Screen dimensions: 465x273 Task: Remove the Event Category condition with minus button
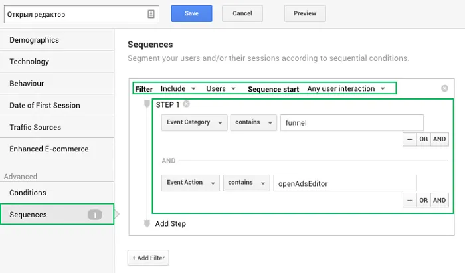pyautogui.click(x=410, y=139)
